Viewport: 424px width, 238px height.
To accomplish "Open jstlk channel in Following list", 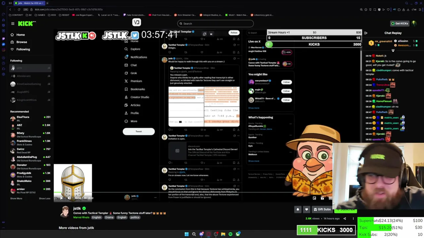I will [30, 68].
